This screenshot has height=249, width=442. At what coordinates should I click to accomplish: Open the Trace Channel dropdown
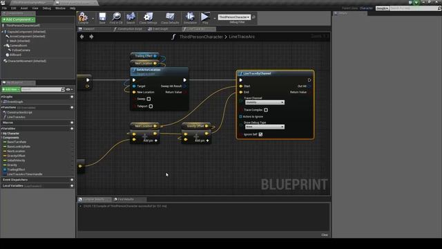(265, 102)
